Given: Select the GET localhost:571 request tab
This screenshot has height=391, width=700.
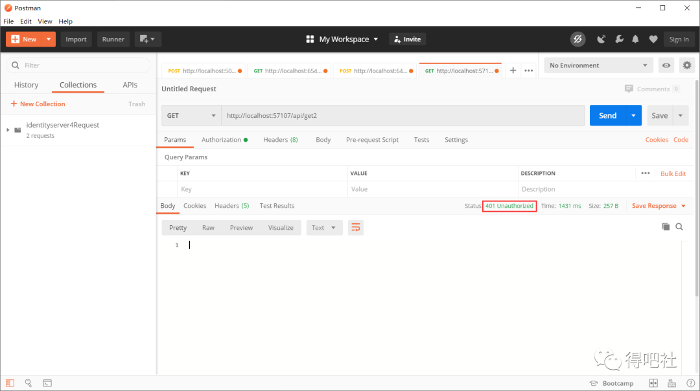Looking at the screenshot, I should (461, 71).
